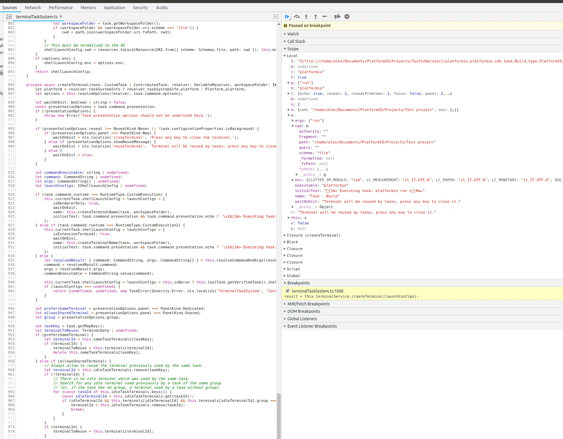Image resolution: width=563 pixels, height=439 pixels.
Task: Expand the env object in Local scope
Action: pyautogui.click(x=293, y=180)
